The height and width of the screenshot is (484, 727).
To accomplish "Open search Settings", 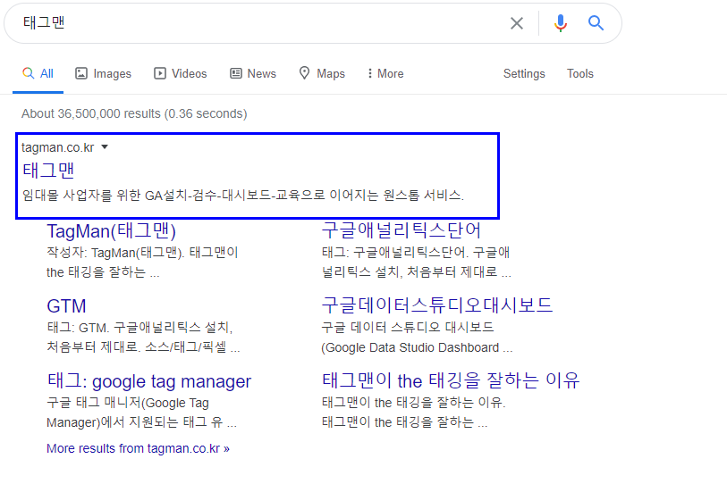I will pyautogui.click(x=524, y=73).
